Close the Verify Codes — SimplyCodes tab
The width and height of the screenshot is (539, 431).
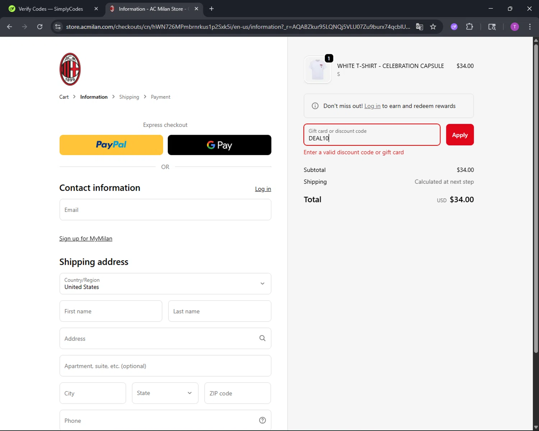pyautogui.click(x=96, y=9)
